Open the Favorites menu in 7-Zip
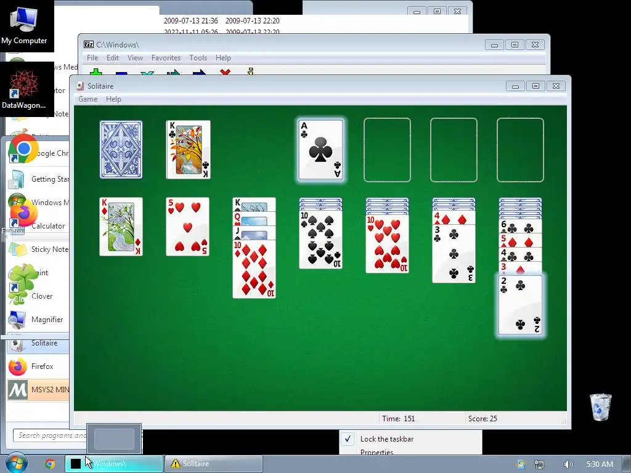Screen dimensions: 631x473 [166, 58]
